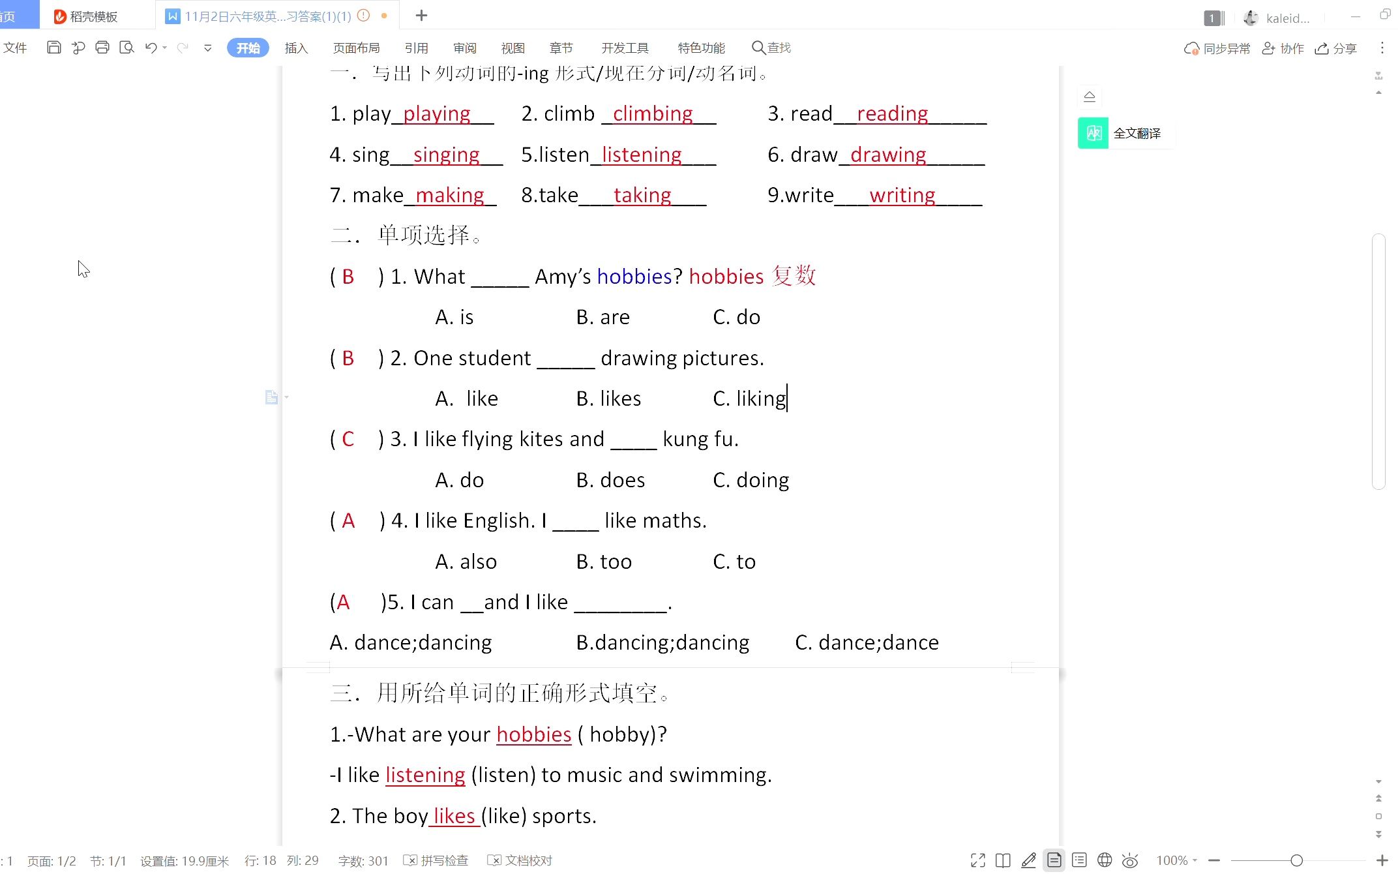Click the 页面布局 ribbon tab
The width and height of the screenshot is (1398, 874).
[357, 48]
